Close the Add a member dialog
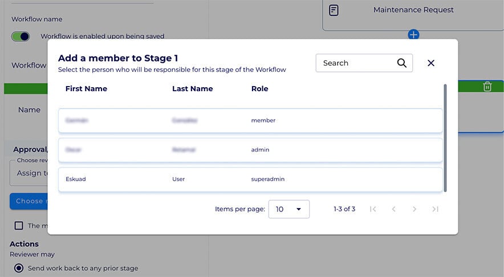 (x=431, y=63)
